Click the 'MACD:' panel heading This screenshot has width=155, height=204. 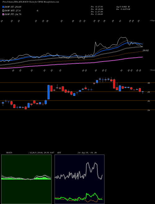9,153
